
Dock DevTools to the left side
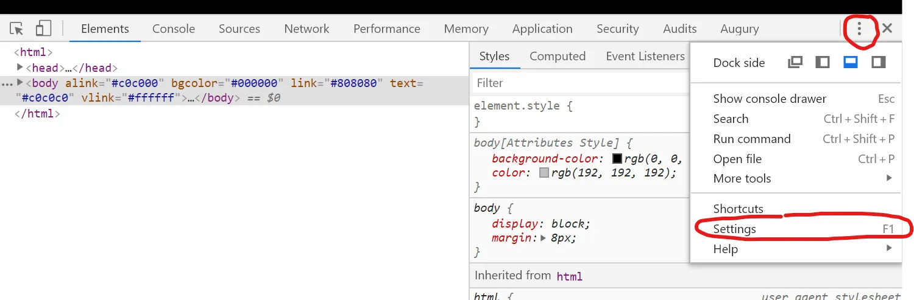coord(823,62)
